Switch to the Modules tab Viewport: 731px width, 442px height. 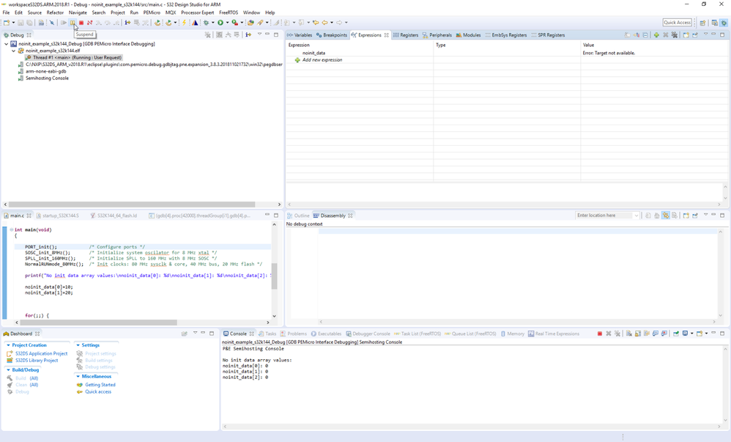point(468,35)
